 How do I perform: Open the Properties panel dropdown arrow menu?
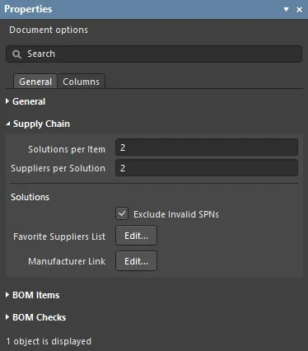286,10
